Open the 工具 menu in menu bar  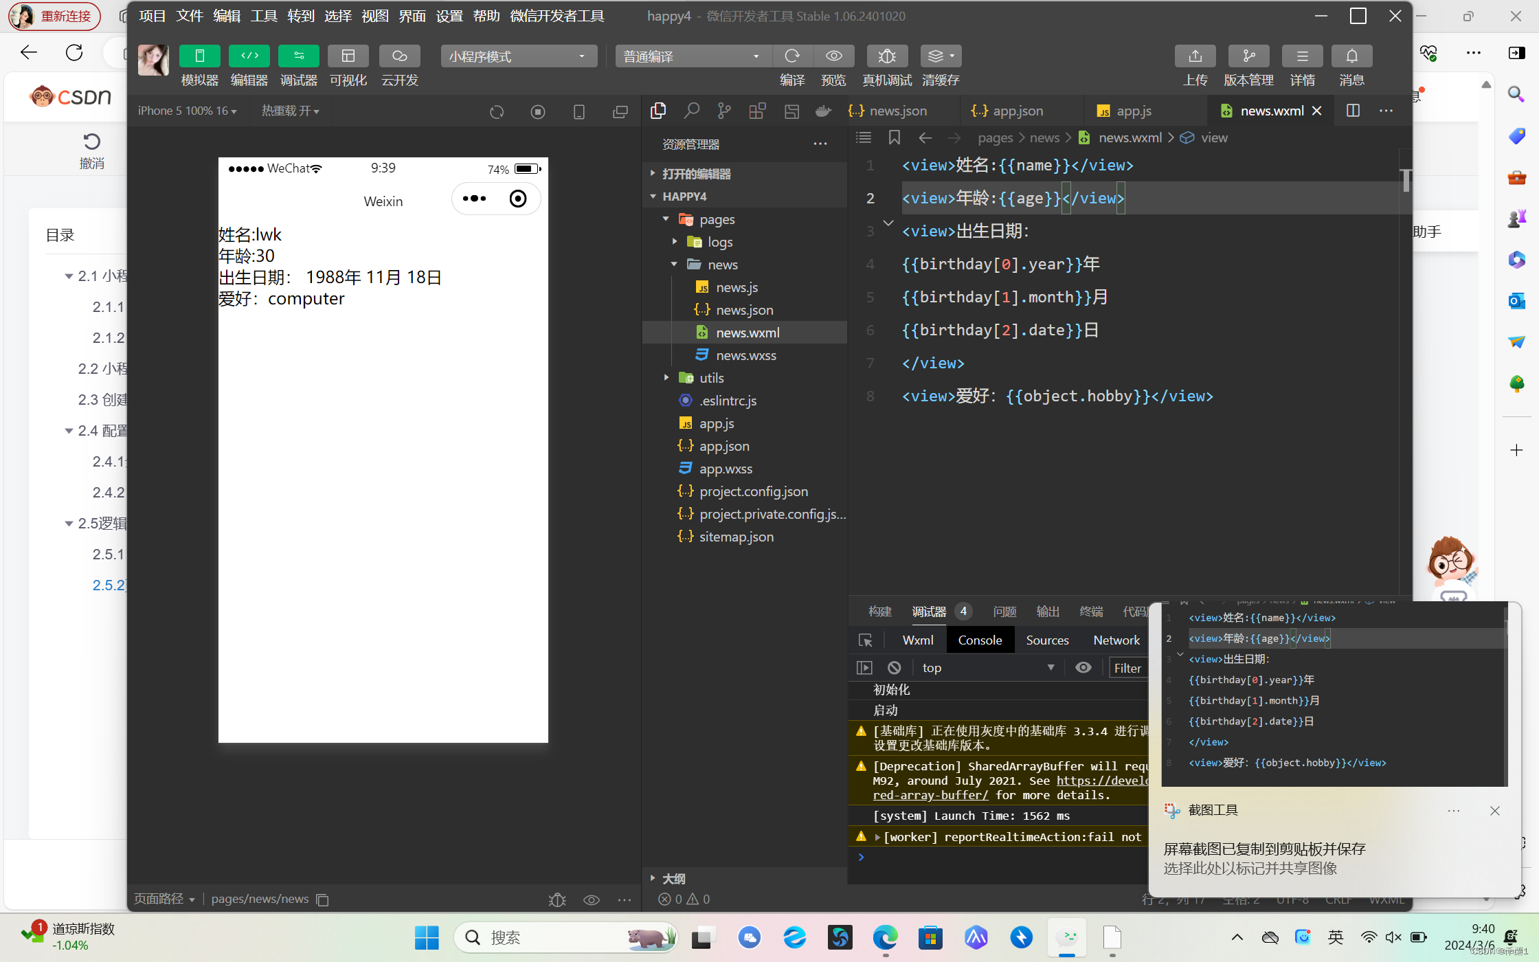pyautogui.click(x=264, y=16)
